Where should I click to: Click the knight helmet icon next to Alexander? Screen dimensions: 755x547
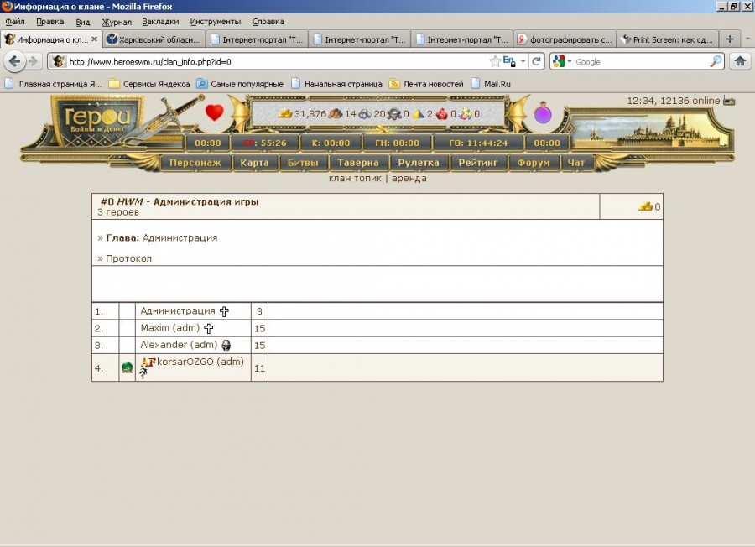point(226,346)
